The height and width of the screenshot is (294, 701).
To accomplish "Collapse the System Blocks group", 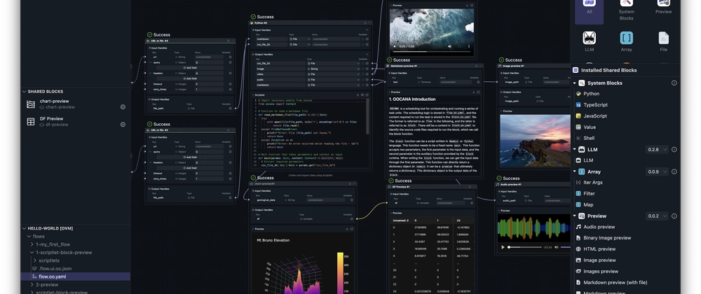I will click(575, 83).
